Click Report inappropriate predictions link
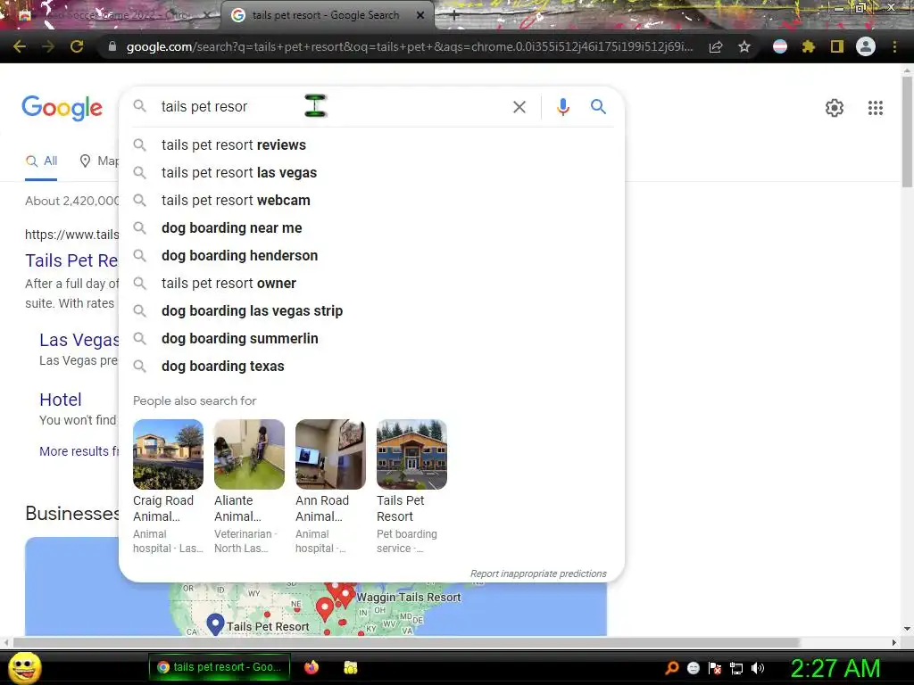 click(538, 574)
